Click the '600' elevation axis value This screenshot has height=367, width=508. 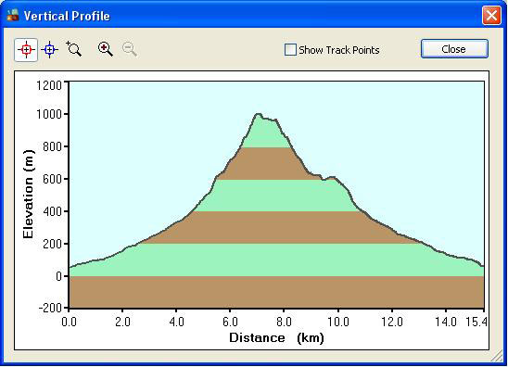coord(52,179)
